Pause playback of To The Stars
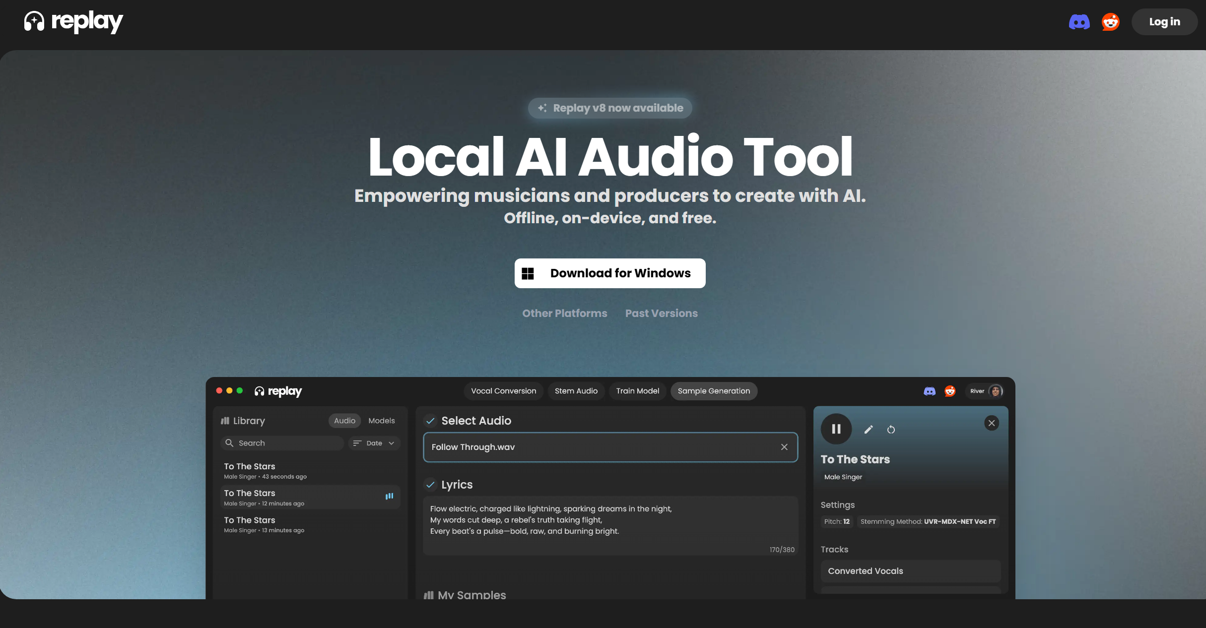 (836, 429)
